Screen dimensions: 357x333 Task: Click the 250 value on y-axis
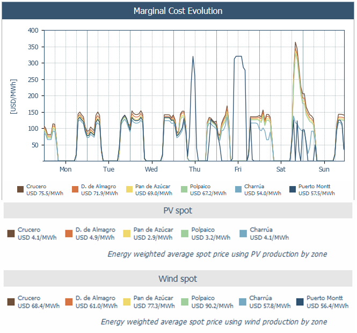tap(33, 80)
